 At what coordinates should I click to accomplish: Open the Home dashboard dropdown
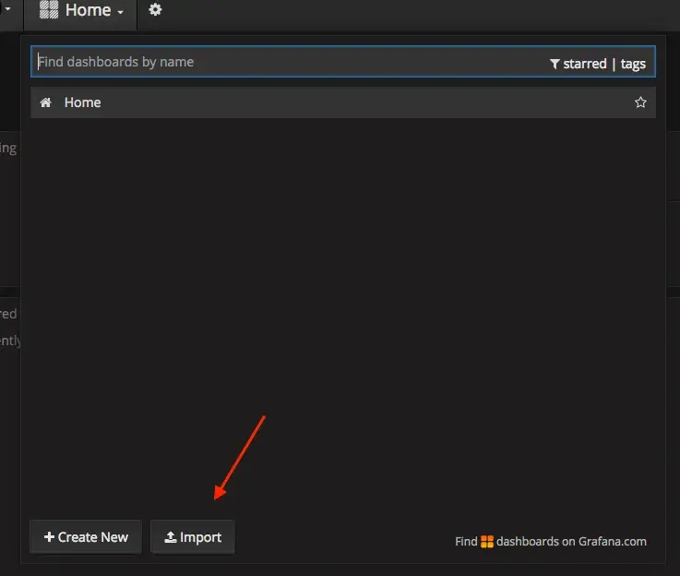pyautogui.click(x=81, y=10)
